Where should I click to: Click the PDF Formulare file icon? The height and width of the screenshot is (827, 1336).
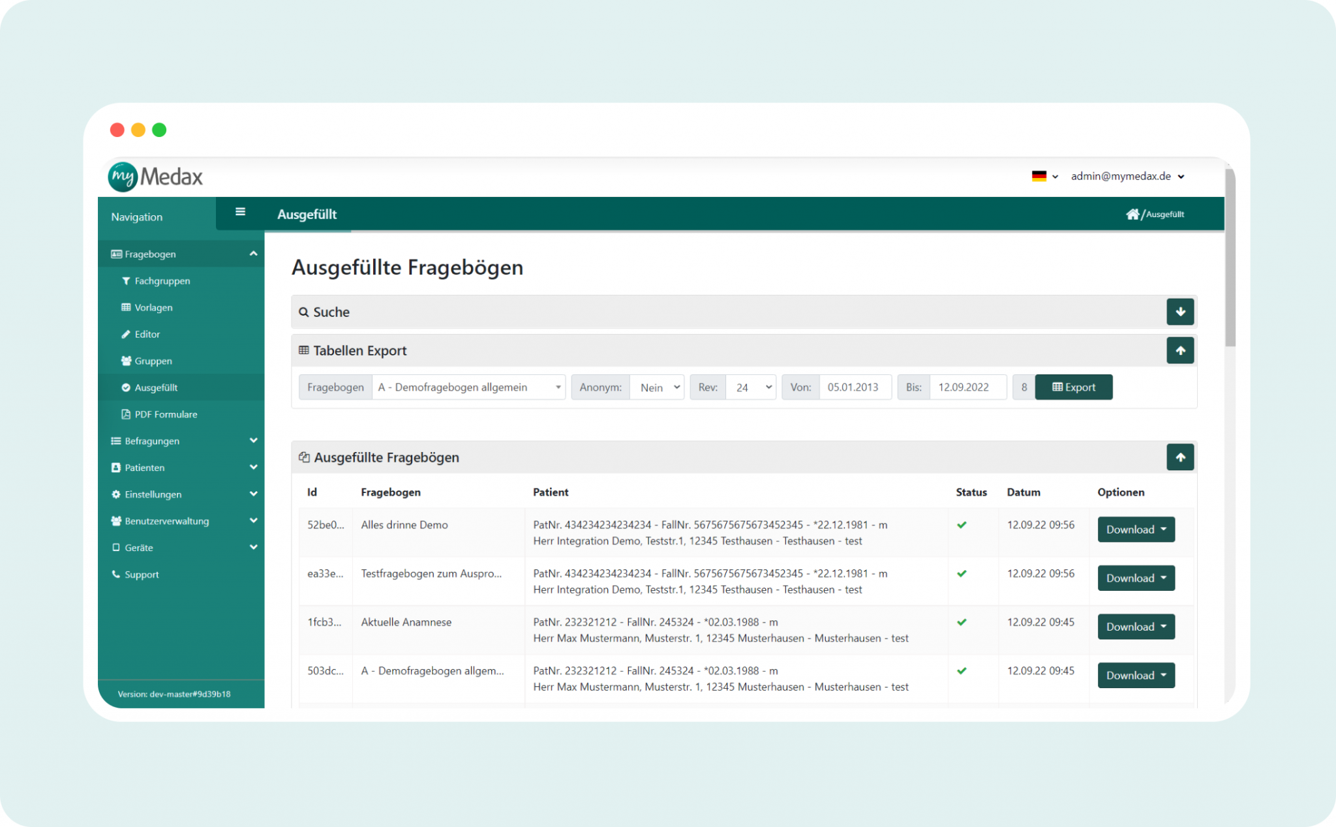click(x=126, y=414)
